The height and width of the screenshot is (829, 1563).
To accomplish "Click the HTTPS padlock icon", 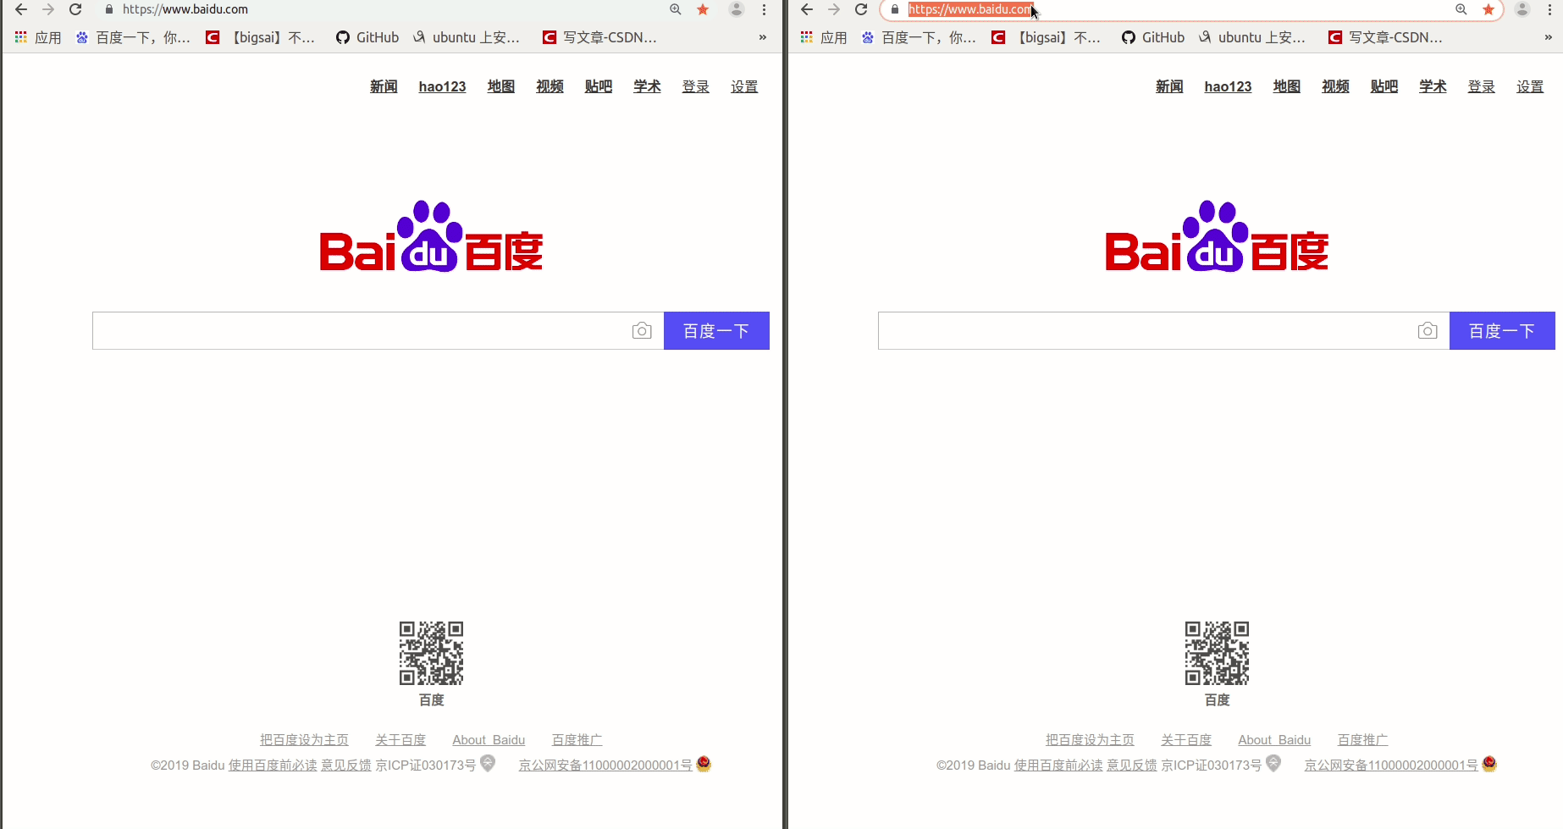I will 108,9.
